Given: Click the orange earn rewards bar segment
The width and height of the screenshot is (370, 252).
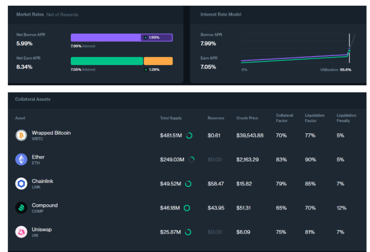Looking at the screenshot, I should pos(158,61).
